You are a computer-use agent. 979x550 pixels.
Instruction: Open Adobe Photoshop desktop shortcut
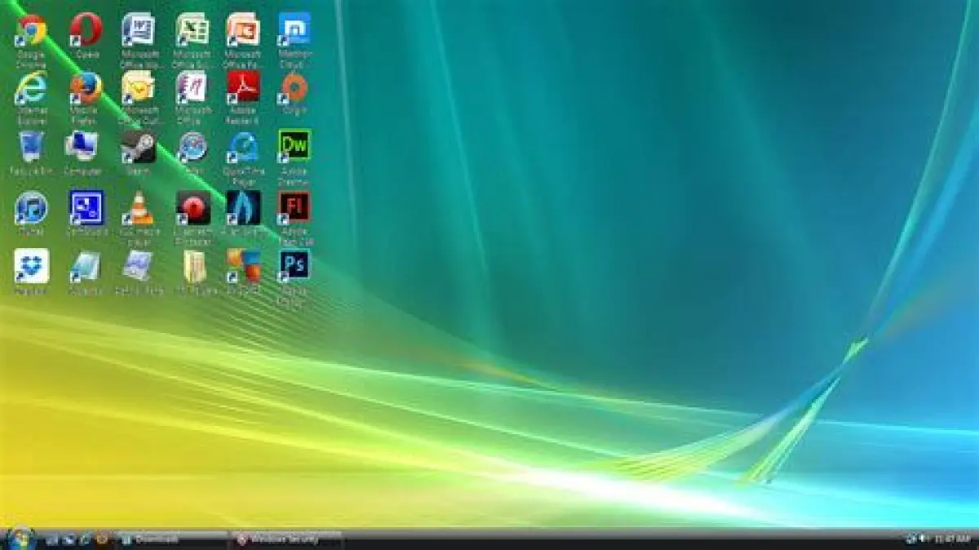point(294,266)
